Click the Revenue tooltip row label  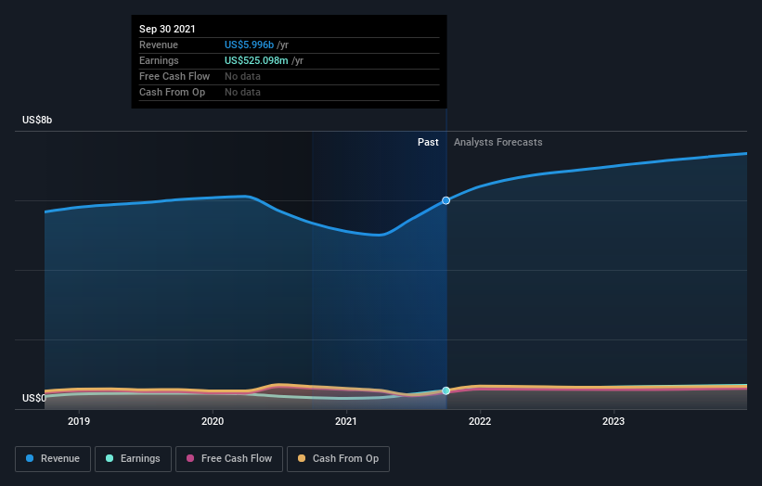coord(159,45)
